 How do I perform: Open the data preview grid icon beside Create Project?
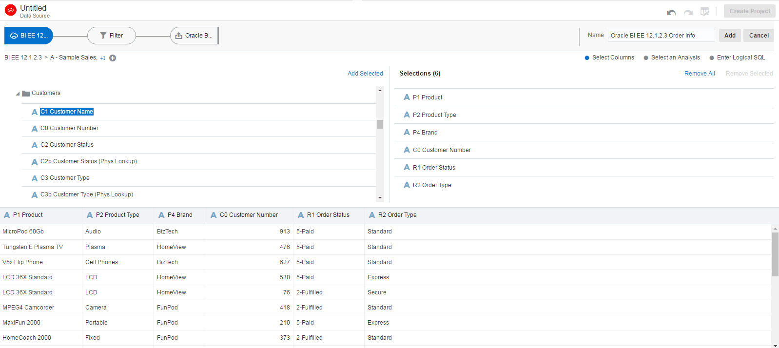tap(705, 12)
